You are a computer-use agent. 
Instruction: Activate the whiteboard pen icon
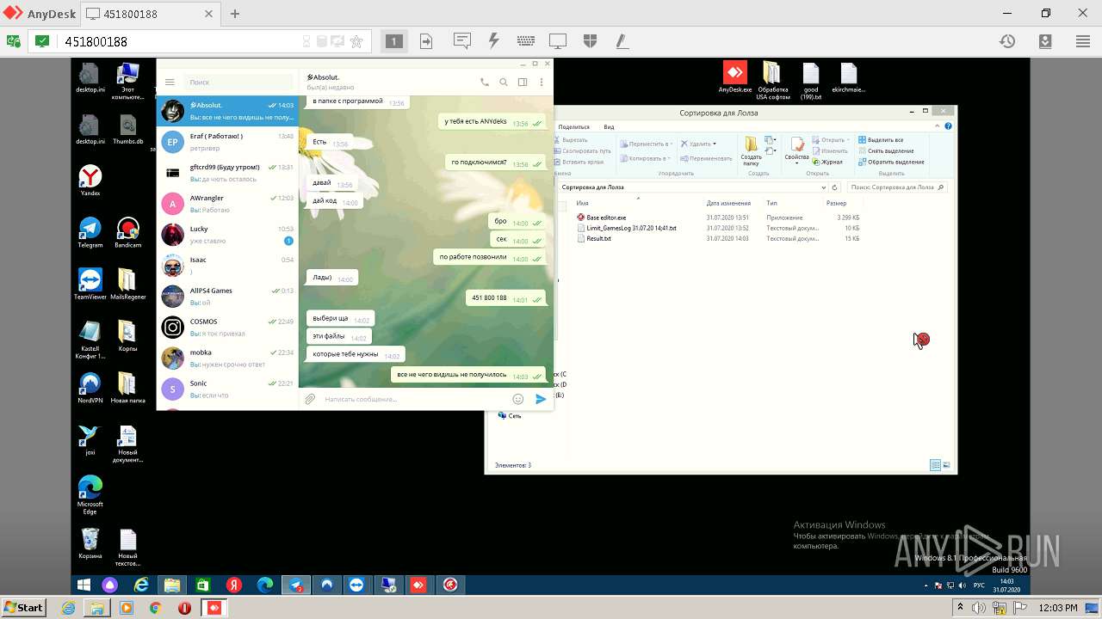[622, 41]
